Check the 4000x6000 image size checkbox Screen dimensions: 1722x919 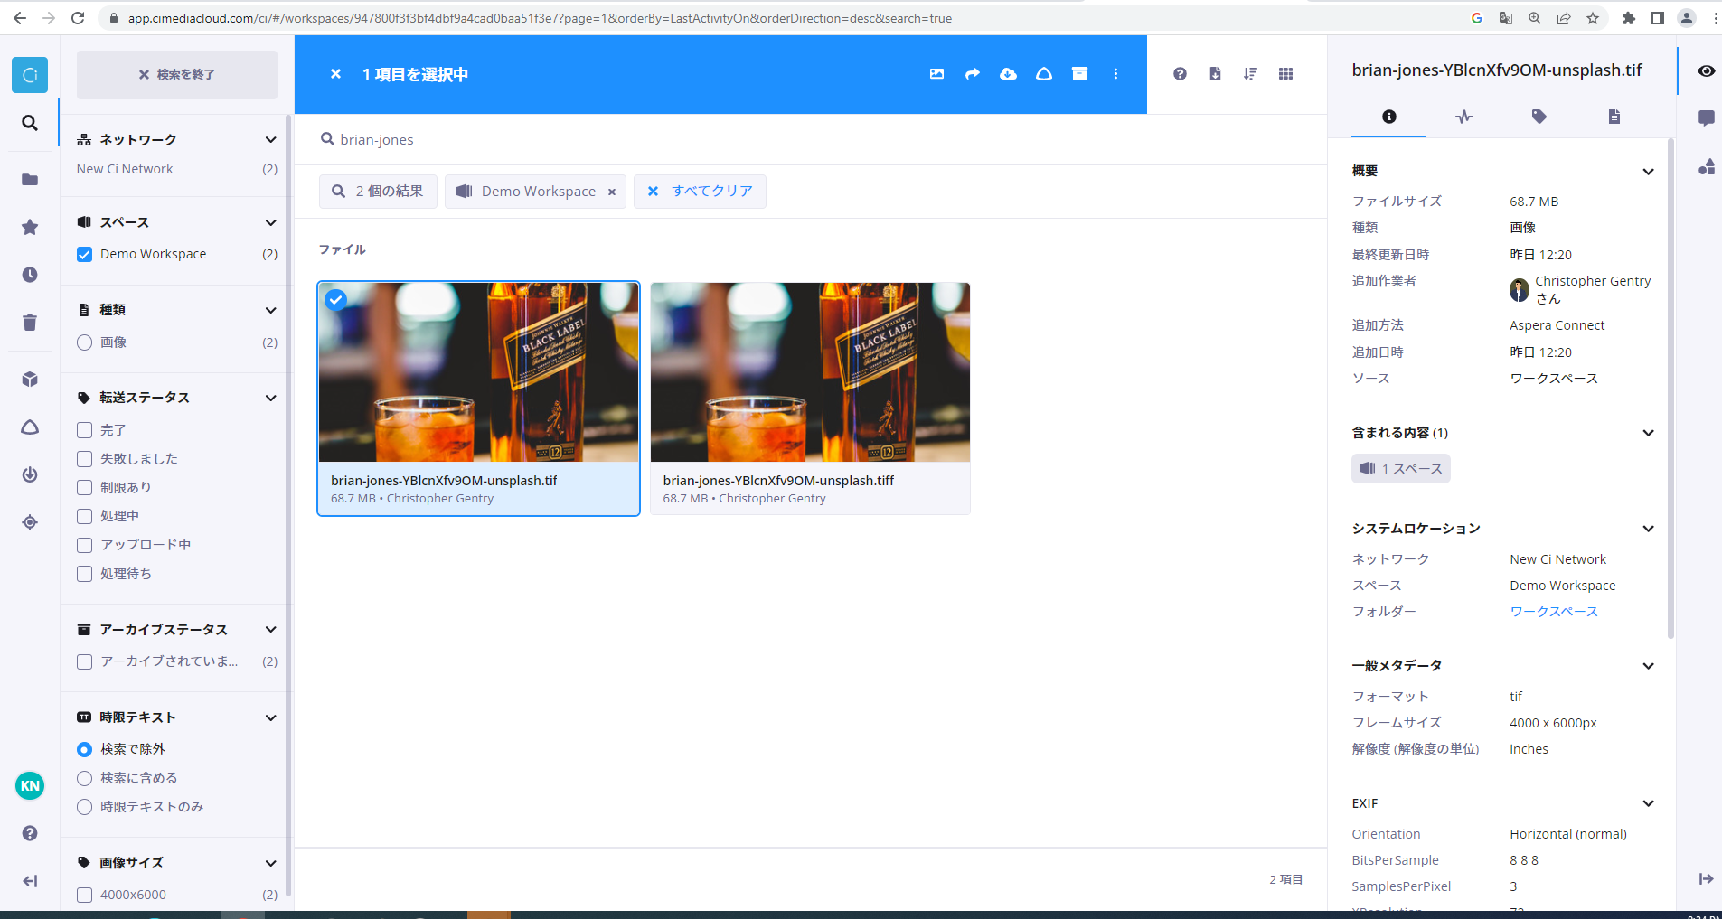[x=85, y=895]
